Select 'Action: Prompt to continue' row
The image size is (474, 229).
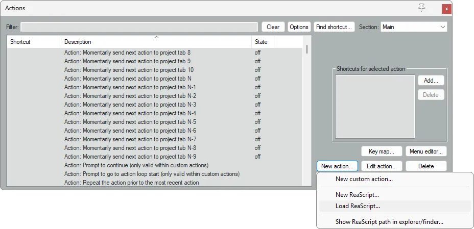pyautogui.click(x=154, y=165)
